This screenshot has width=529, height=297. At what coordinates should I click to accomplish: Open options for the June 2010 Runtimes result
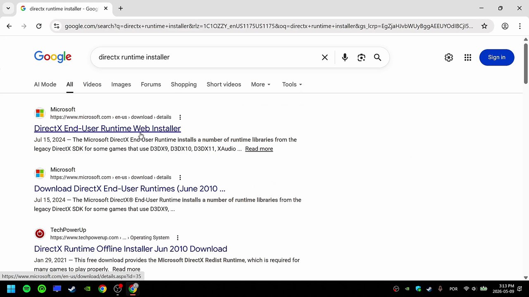pyautogui.click(x=180, y=177)
